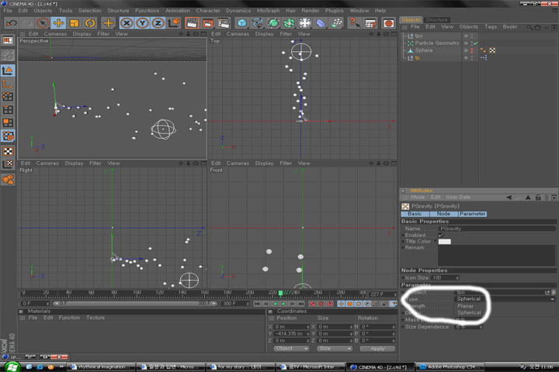
Task: Open the Windows Start button
Action: 12,367
